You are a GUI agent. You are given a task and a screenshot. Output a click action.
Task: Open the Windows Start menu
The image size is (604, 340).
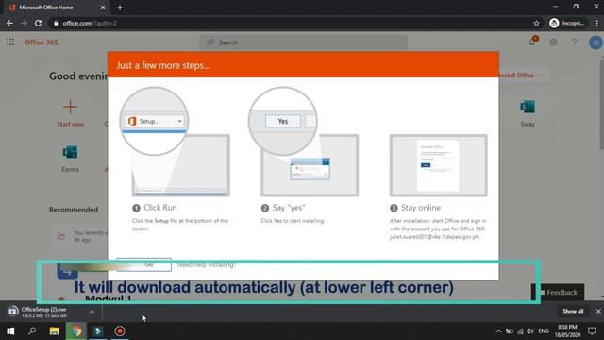point(10,331)
